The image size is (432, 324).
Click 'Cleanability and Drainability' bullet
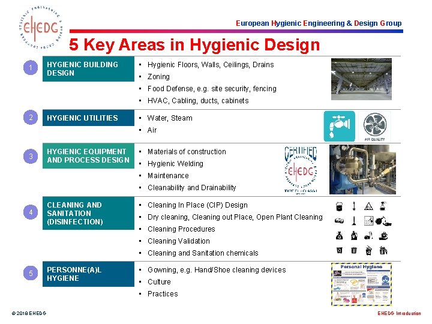coord(192,188)
